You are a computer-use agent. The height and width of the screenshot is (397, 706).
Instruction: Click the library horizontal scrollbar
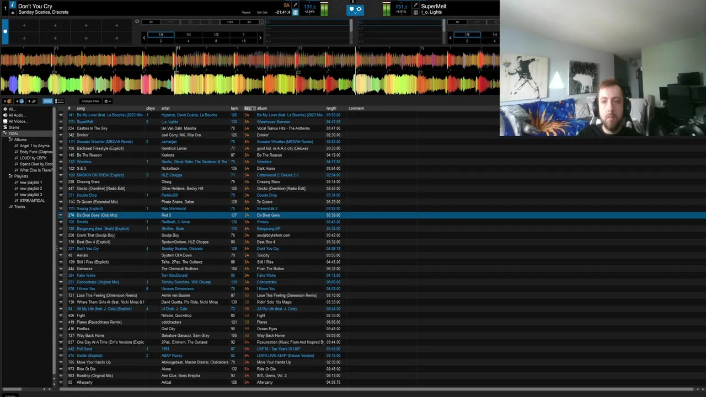375,389
